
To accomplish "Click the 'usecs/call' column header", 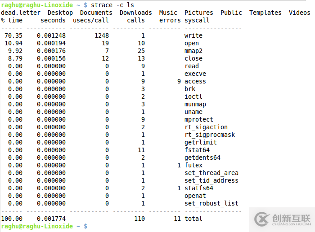I will coord(90,20).
